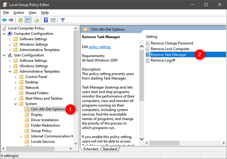This screenshot has height=159, width=227.
Task: Open the Help question mark icon
Action: pyautogui.click(x=46, y=20)
